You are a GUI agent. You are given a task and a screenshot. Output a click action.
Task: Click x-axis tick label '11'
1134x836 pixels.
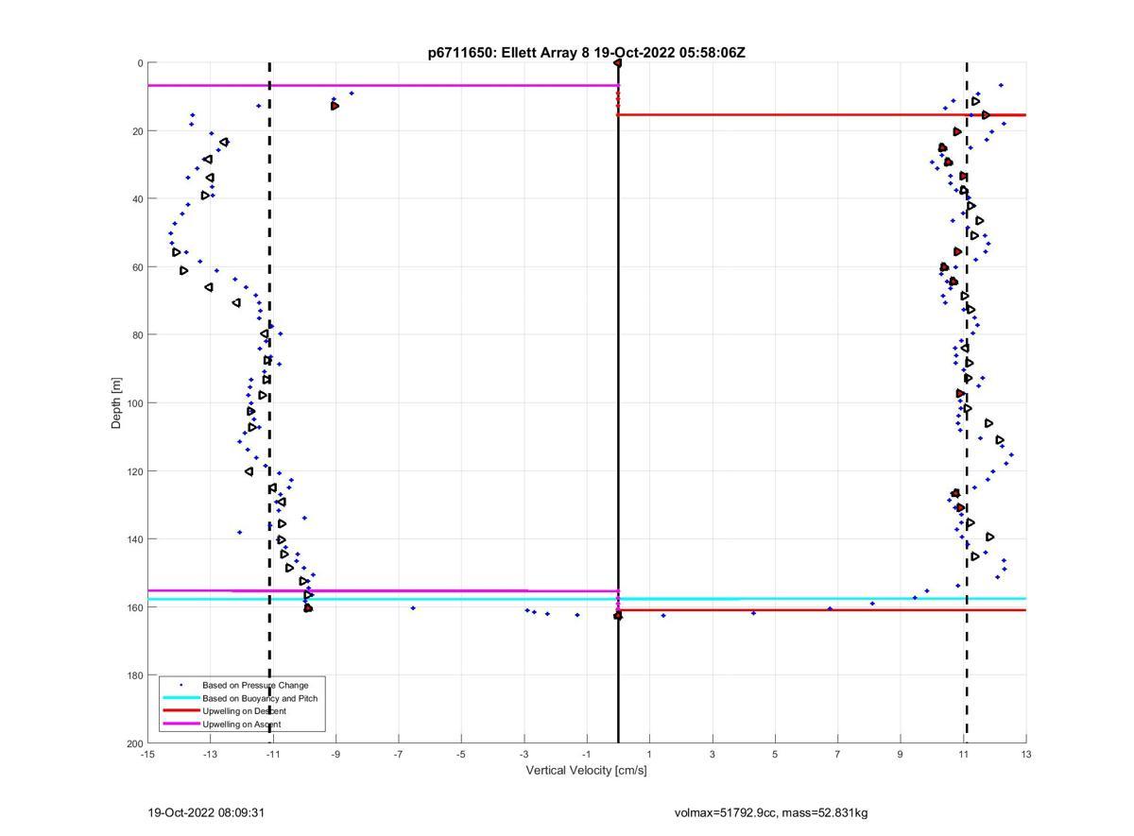963,755
